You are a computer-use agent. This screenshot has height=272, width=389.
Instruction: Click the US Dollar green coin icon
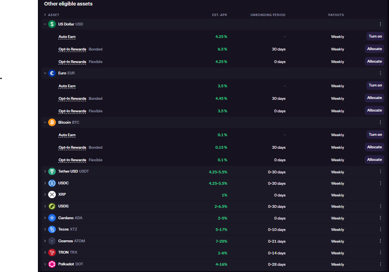[52, 24]
